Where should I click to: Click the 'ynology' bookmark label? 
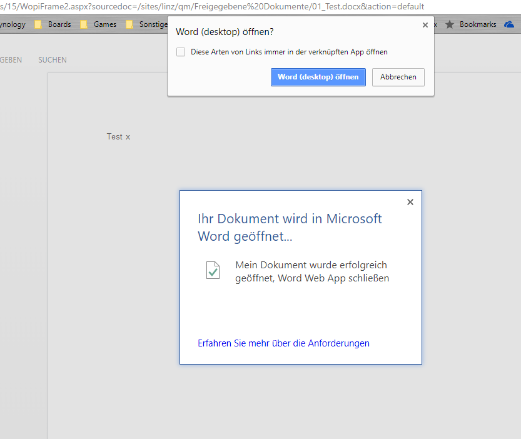[13, 24]
